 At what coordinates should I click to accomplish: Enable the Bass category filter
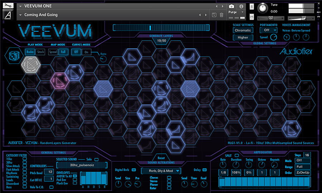[x=25, y=187]
